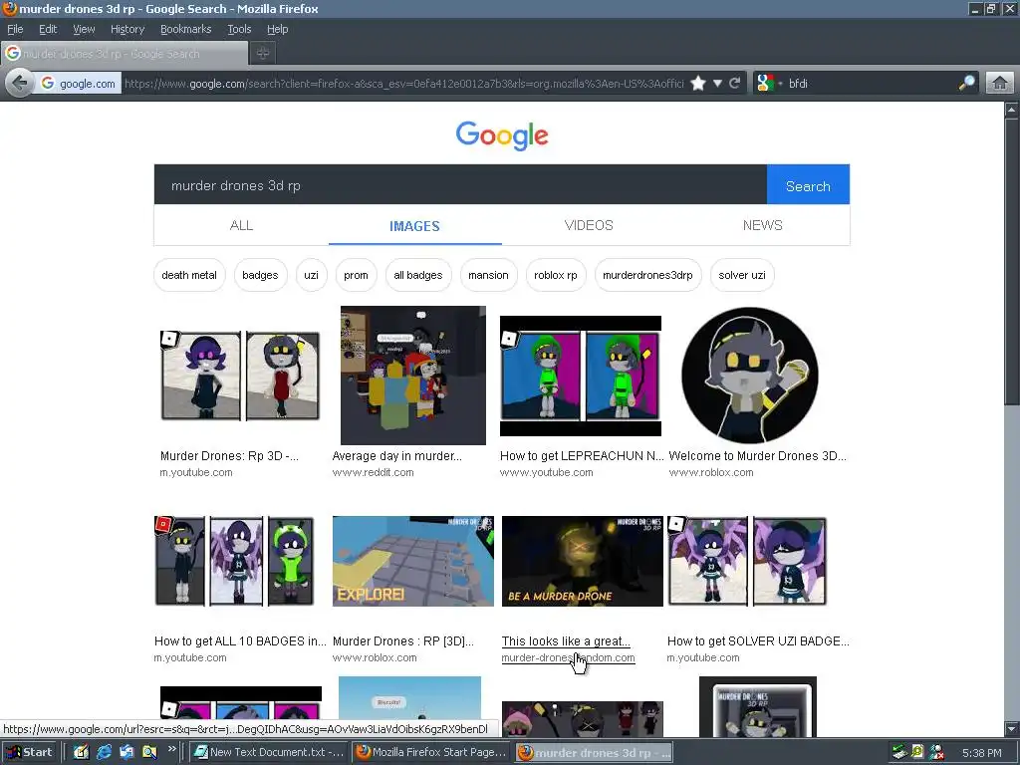The width and height of the screenshot is (1020, 765).
Task: Open the circular Welcome to Murder Drones thumbnail
Action: click(x=749, y=376)
